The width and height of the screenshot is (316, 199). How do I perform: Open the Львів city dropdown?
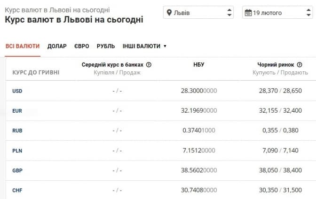click(x=198, y=13)
